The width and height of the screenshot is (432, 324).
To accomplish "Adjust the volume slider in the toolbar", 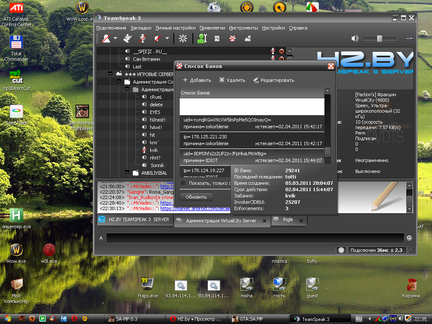I will pyautogui.click(x=379, y=38).
